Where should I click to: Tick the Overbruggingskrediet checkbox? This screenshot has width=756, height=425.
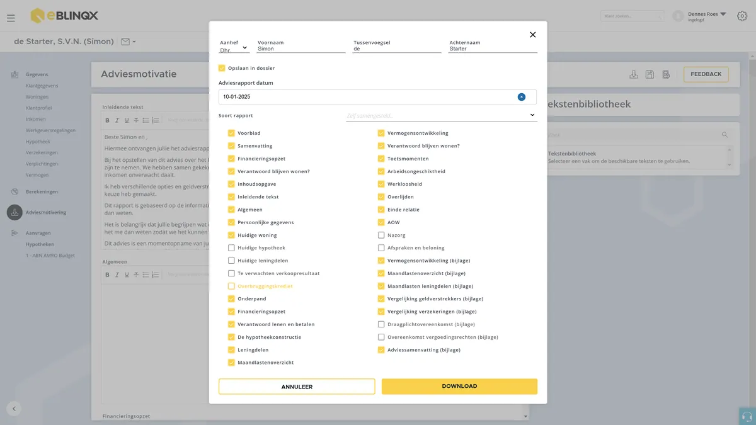coord(231,286)
